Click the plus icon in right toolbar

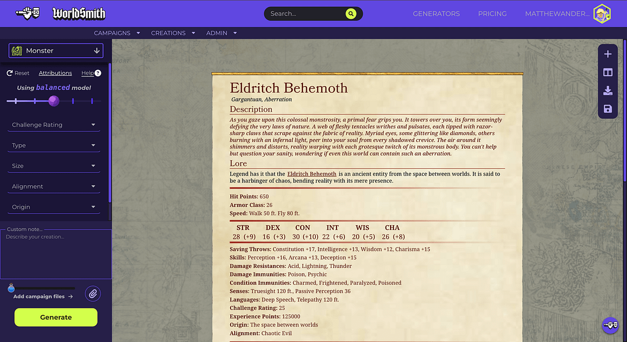click(608, 54)
